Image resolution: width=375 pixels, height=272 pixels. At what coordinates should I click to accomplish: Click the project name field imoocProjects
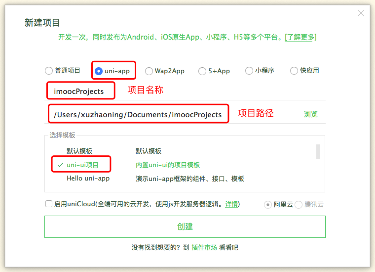[x=81, y=91]
